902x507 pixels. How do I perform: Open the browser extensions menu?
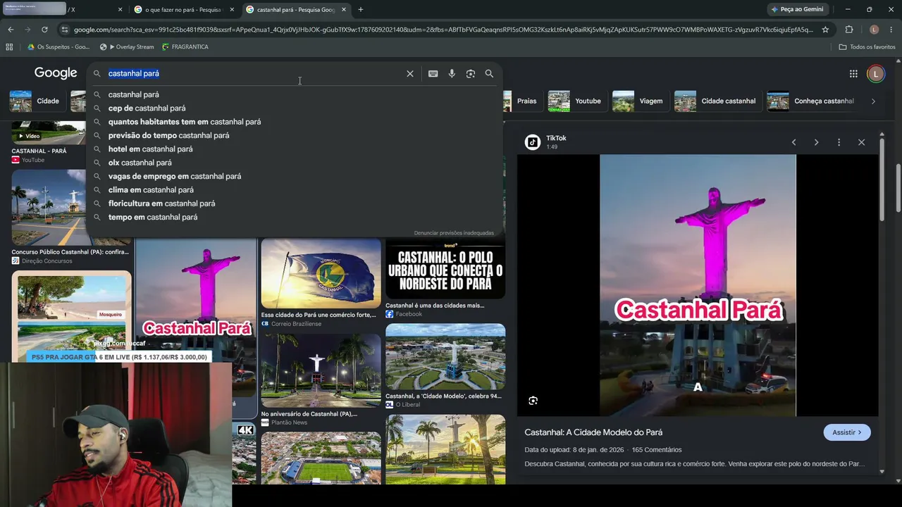(x=849, y=30)
